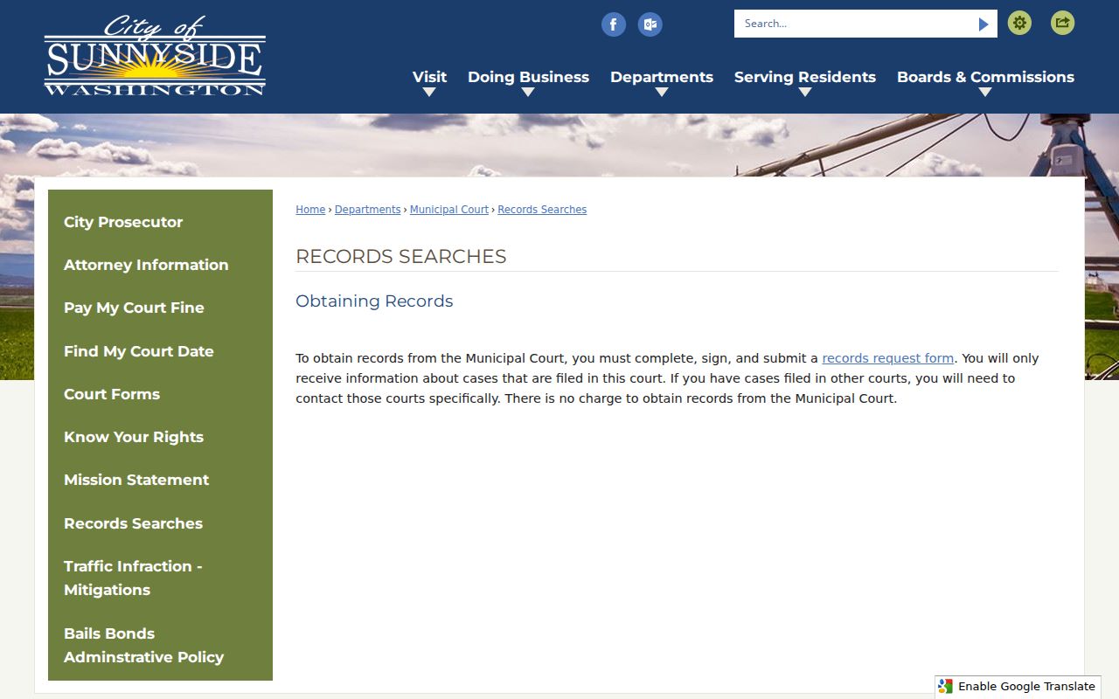The width and height of the screenshot is (1119, 699).
Task: Click the Departments breadcrumb link
Action: pyautogui.click(x=367, y=210)
